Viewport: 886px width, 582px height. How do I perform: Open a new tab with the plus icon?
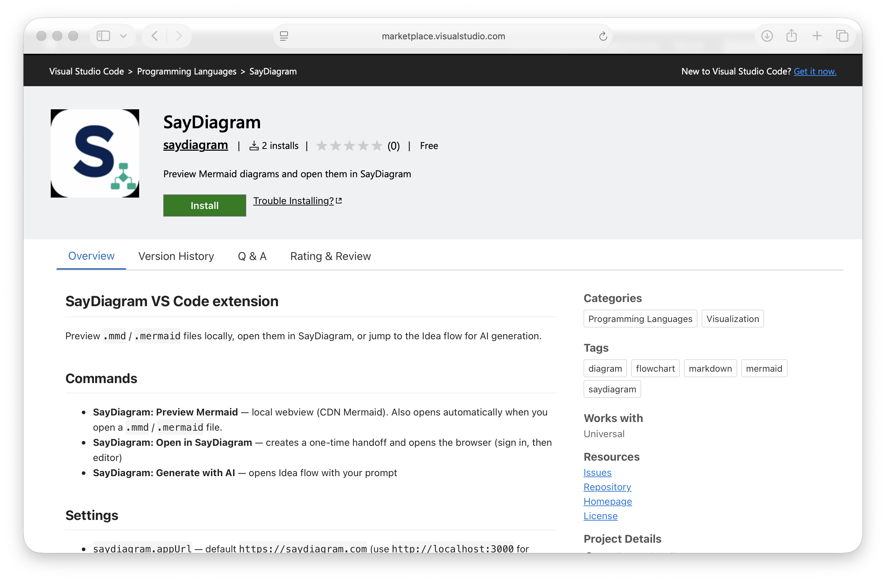(x=817, y=36)
